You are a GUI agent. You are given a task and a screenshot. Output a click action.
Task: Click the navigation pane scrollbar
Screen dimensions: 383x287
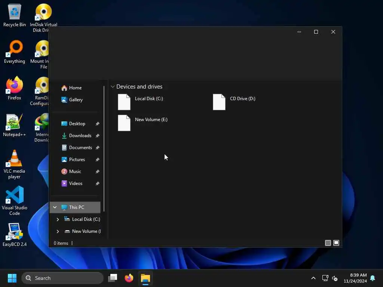coord(104,148)
